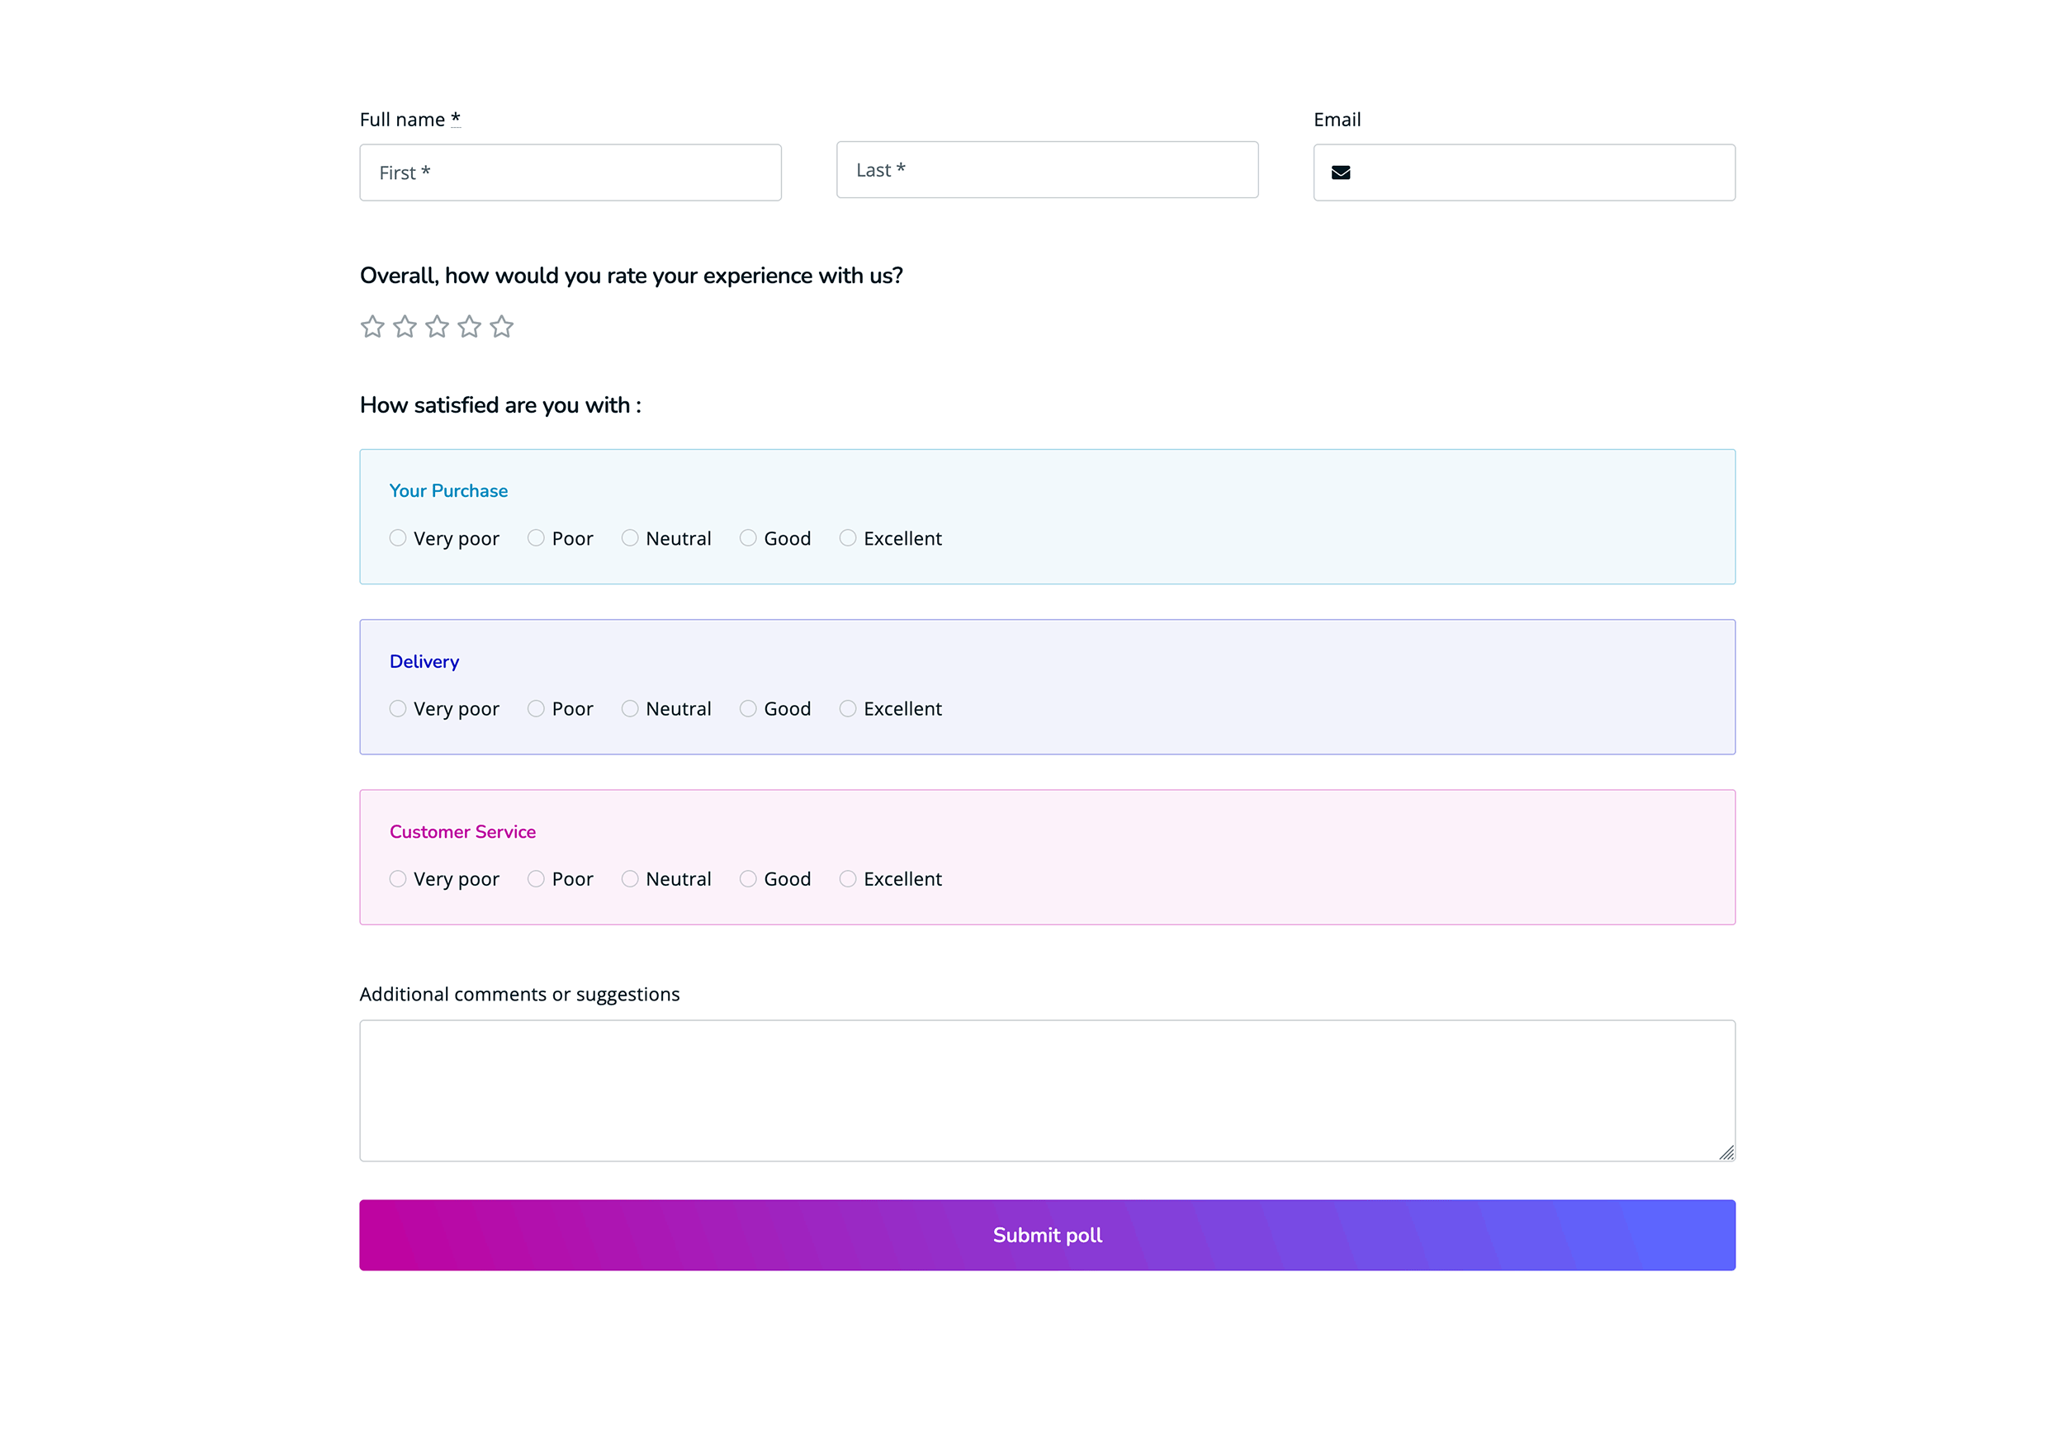The height and width of the screenshot is (1433, 2064).
Task: Mark Customer Service as Poor
Action: pos(536,878)
